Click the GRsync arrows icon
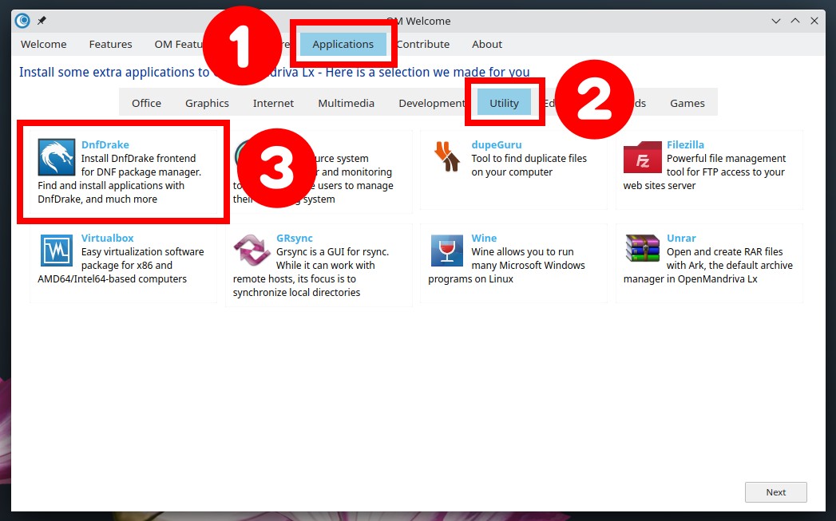This screenshot has height=521, width=836. pos(252,249)
